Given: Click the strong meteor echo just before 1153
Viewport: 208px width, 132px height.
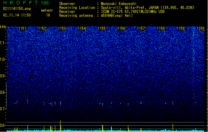Looking at the screenshot, I should click(61, 103).
